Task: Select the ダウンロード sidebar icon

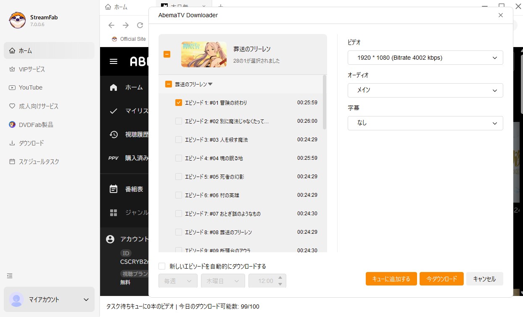Action: pos(32,143)
